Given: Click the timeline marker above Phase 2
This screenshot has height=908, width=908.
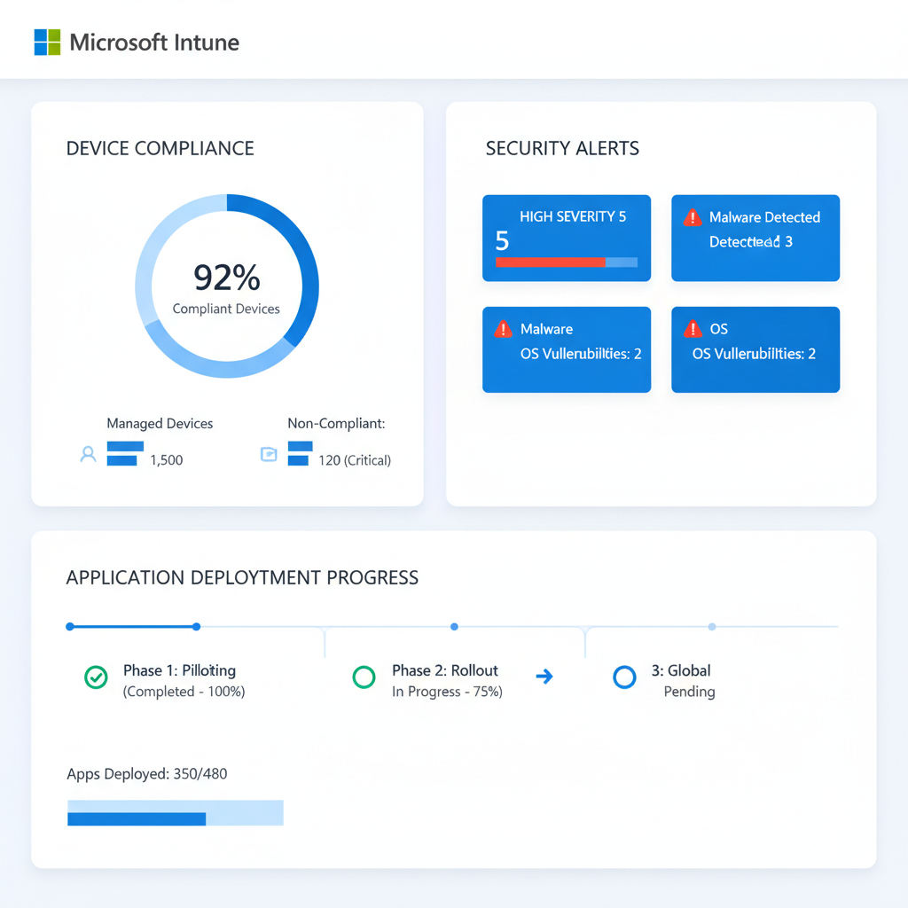Looking at the screenshot, I should pos(454,627).
